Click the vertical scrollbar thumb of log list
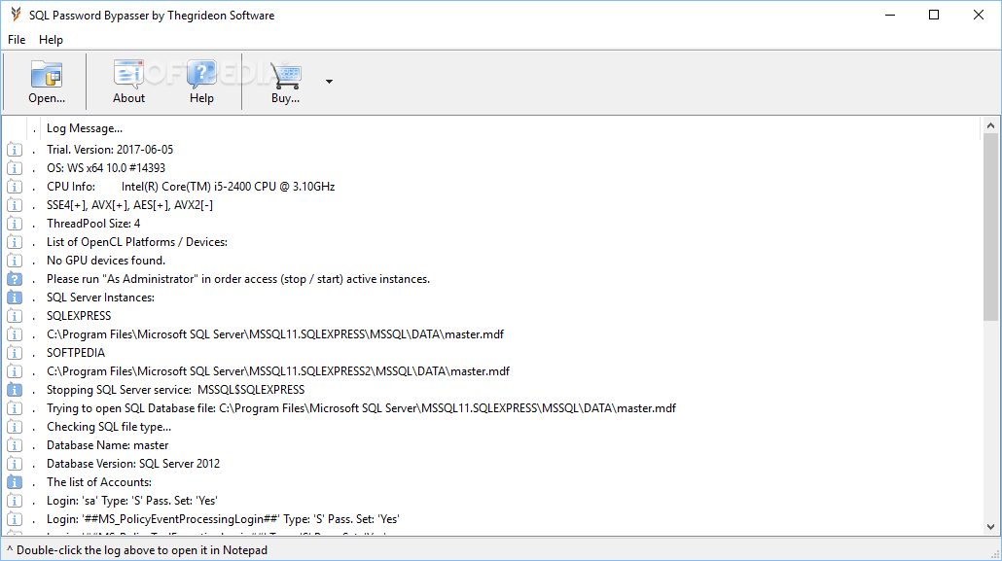 [990, 227]
